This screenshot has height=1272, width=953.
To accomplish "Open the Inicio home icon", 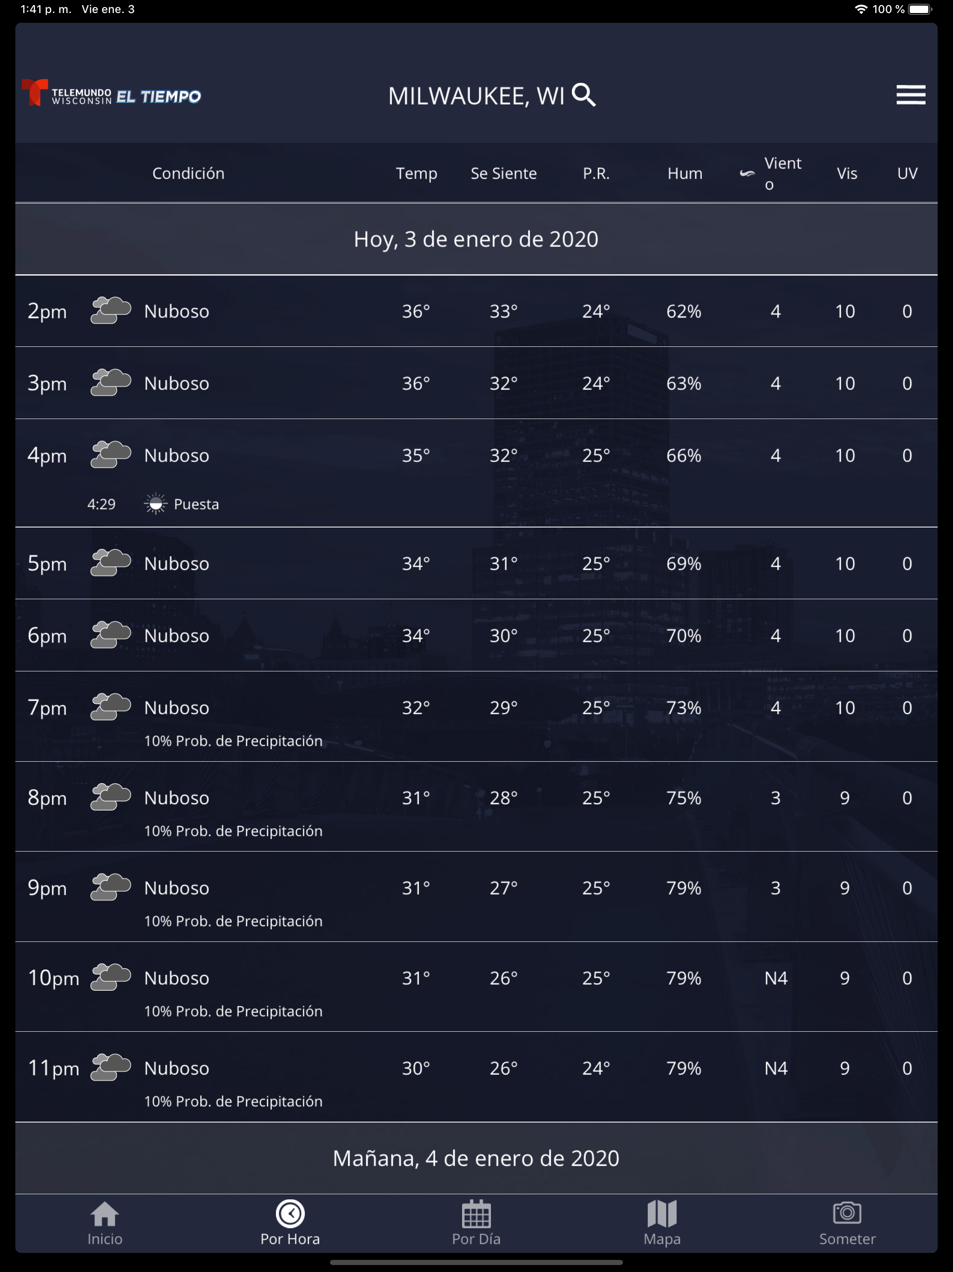I will (105, 1214).
